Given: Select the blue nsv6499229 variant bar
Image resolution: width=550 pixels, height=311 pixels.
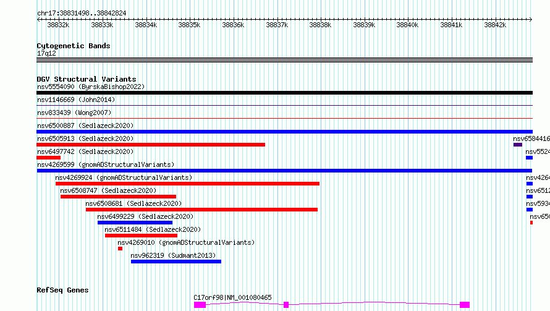Looking at the screenshot, I should click(135, 223).
